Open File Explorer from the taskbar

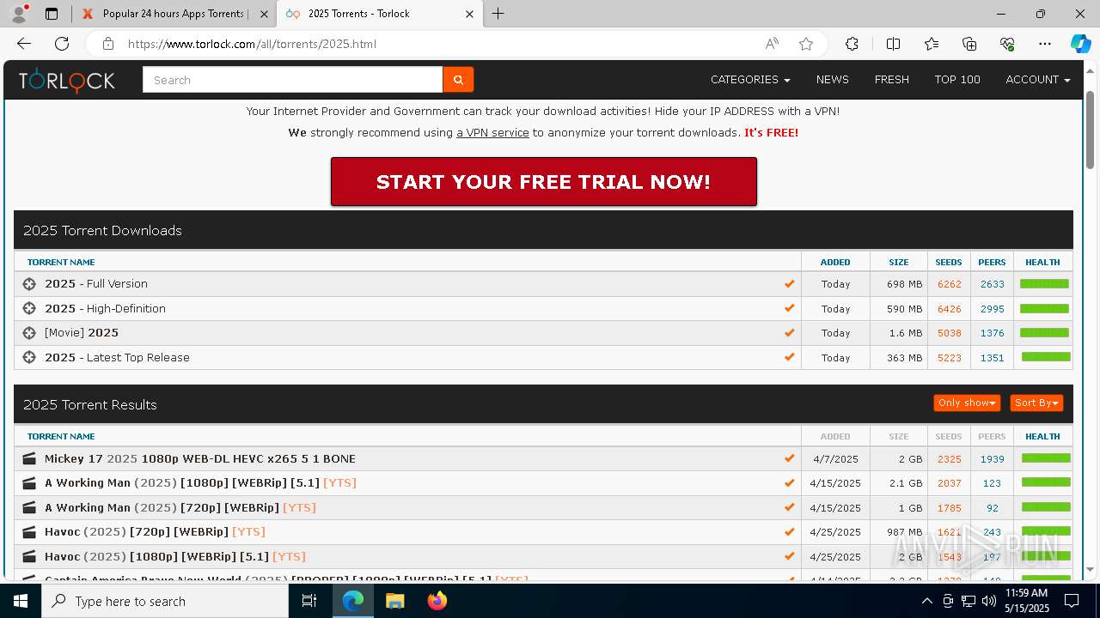pyautogui.click(x=394, y=601)
